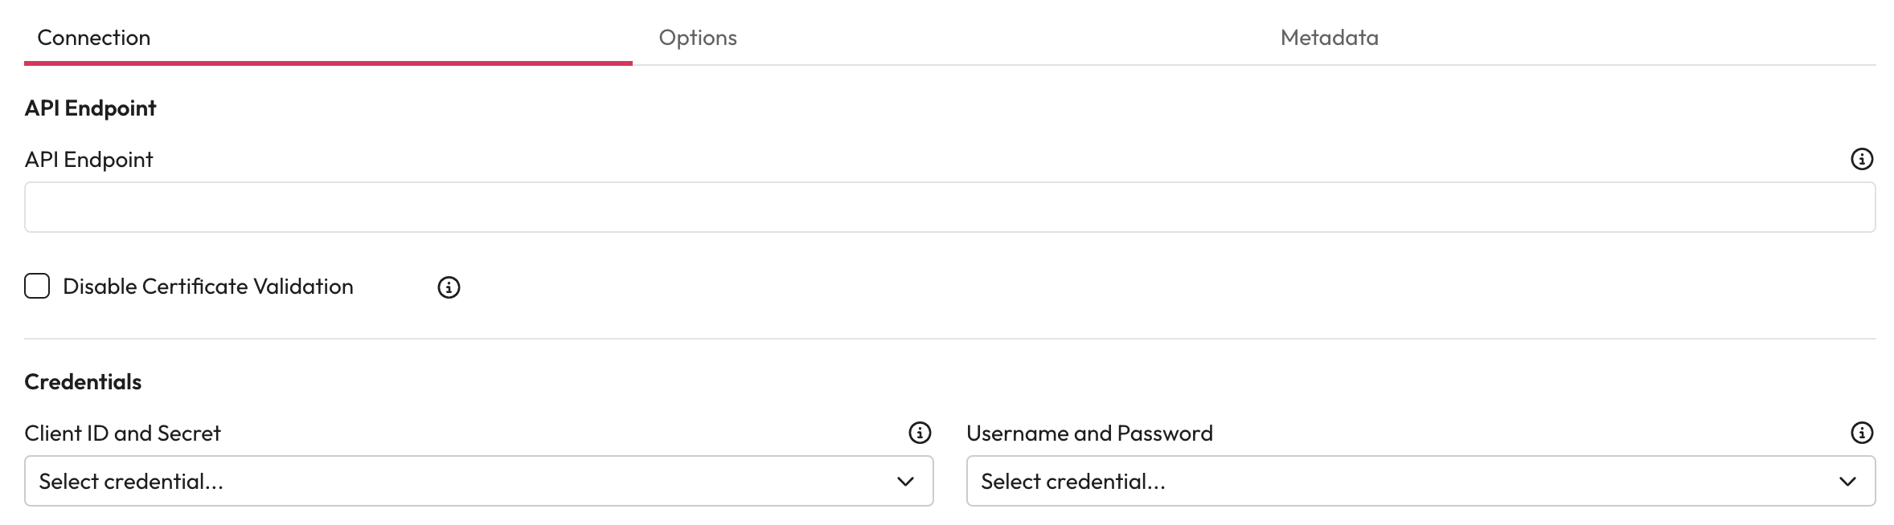
Task: Click the Disable Certificate Validation label text
Action: [x=207, y=287]
